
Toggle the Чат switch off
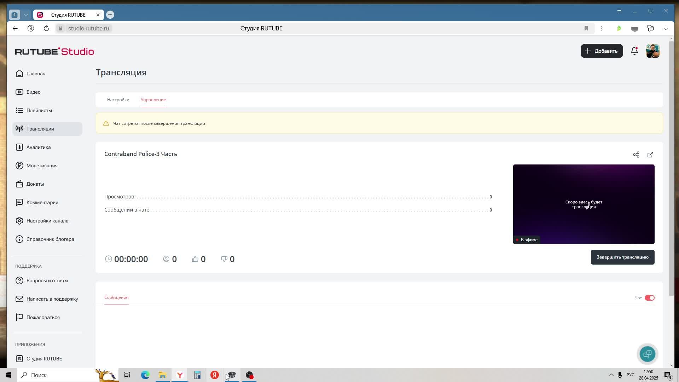649,298
